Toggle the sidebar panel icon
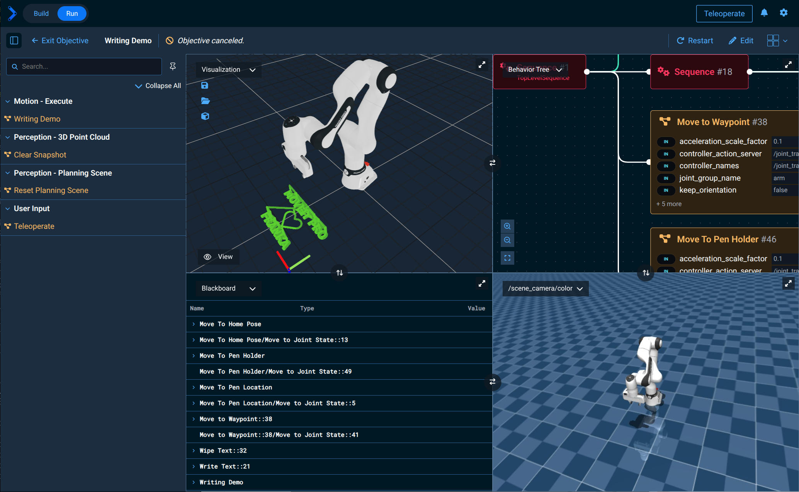The height and width of the screenshot is (492, 799). click(x=14, y=41)
